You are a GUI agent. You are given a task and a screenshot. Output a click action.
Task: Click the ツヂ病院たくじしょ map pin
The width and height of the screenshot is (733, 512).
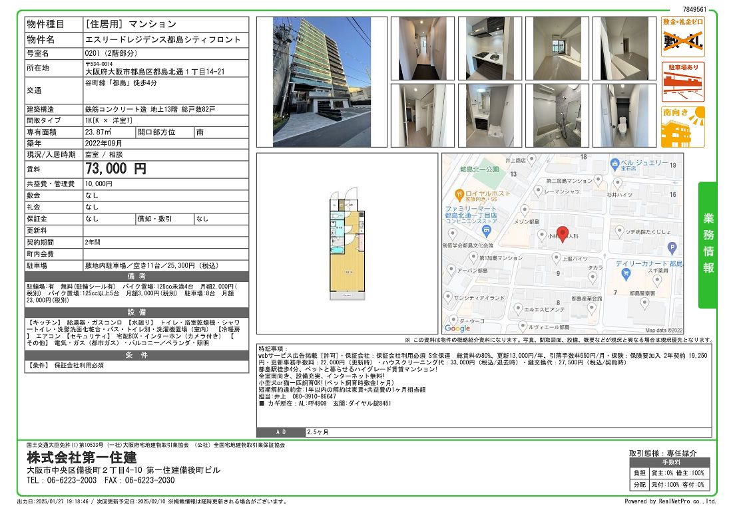(x=619, y=231)
